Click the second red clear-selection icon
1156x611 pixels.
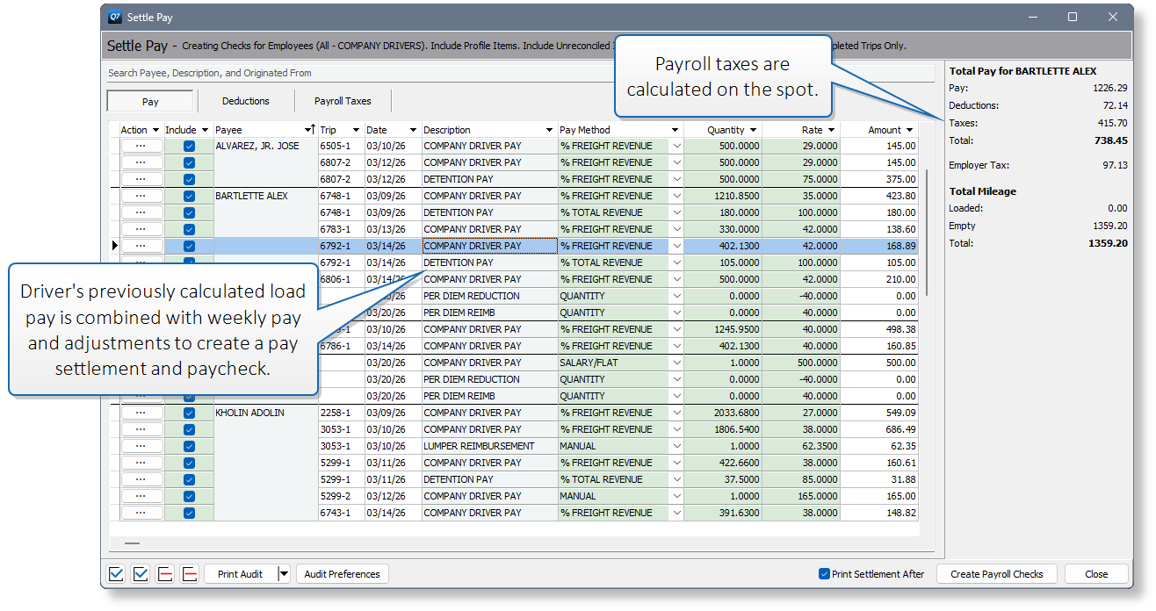(x=190, y=573)
